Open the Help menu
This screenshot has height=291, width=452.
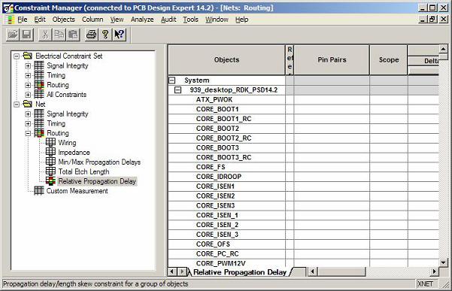pyautogui.click(x=241, y=20)
